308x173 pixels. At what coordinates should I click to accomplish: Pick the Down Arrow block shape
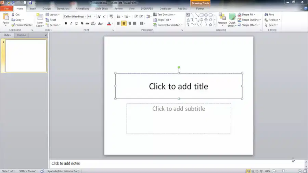[206, 20]
